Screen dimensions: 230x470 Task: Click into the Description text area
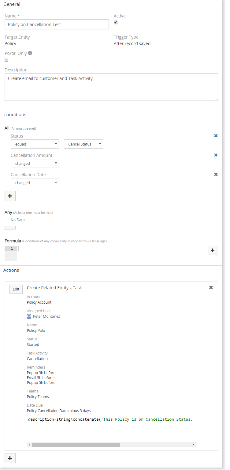click(x=111, y=87)
